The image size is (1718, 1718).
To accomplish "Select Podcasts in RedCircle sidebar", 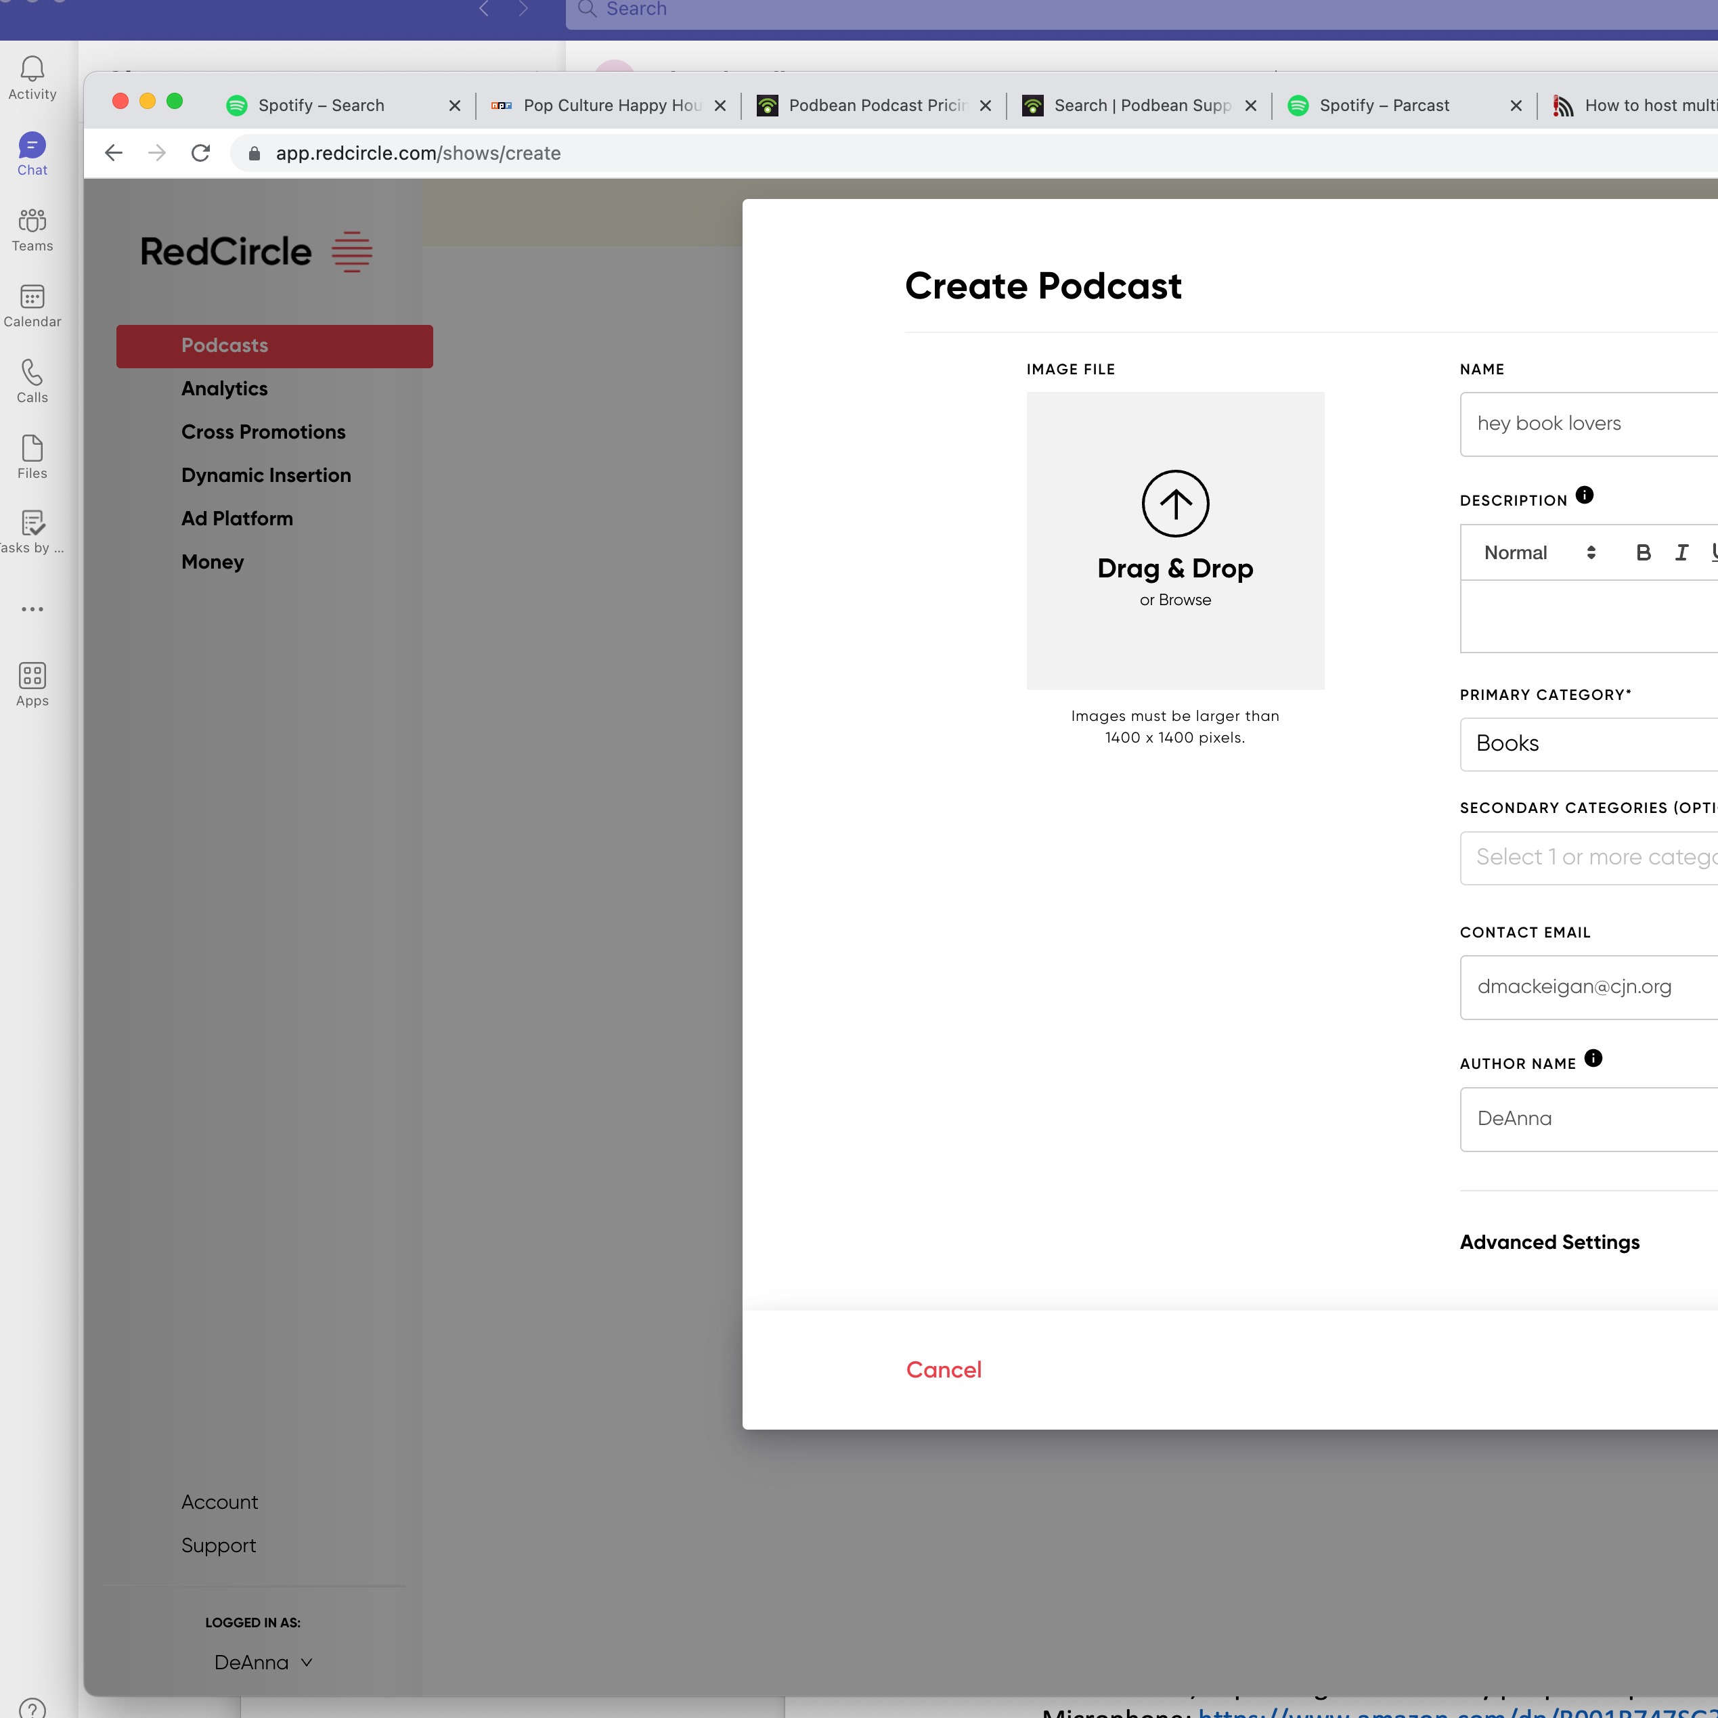I will tap(275, 346).
